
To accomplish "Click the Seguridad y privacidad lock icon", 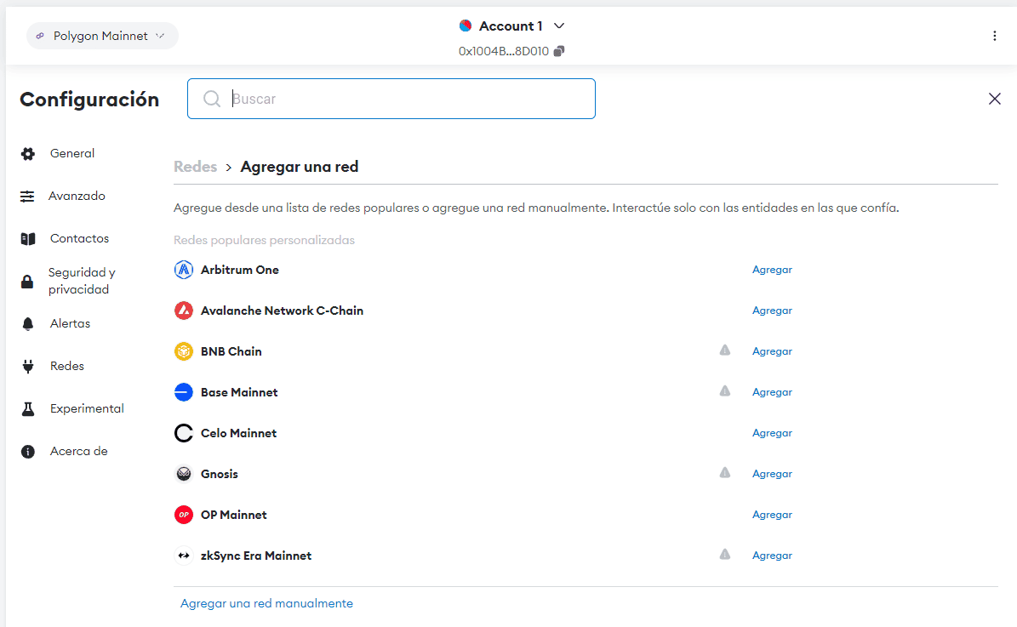I will [27, 282].
